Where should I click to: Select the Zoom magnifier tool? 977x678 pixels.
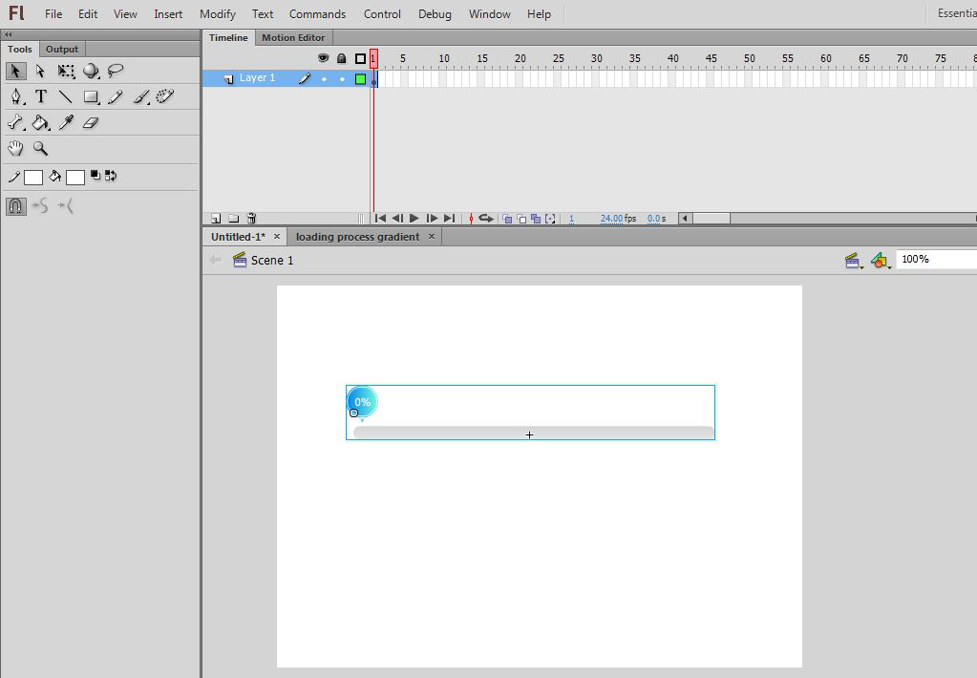pyautogui.click(x=40, y=148)
